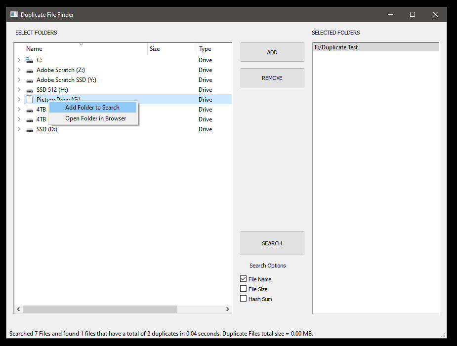Disable the File Name search option
This screenshot has height=346, width=457.
tap(243, 279)
